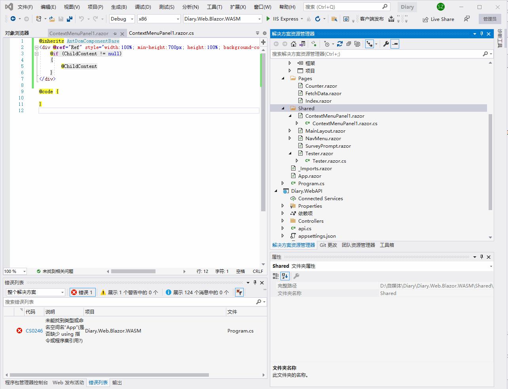Image resolution: width=508 pixels, height=389 pixels.
Task: Open the Debug configuration dropdown
Action: [x=121, y=19]
